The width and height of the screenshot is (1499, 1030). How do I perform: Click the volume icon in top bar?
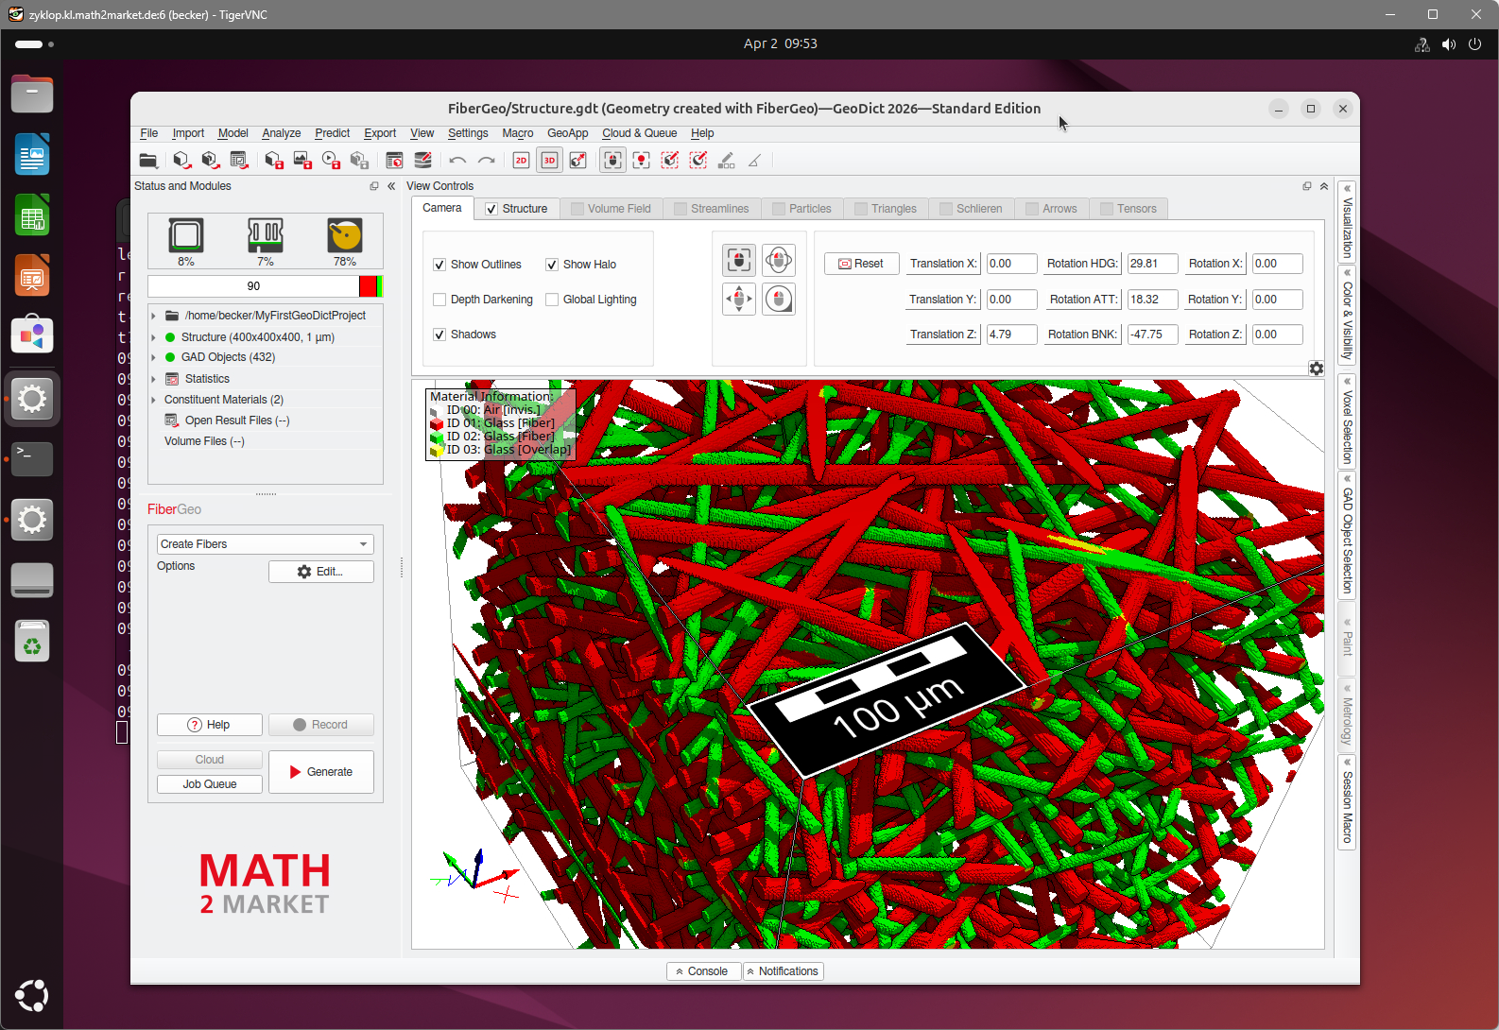click(x=1449, y=44)
